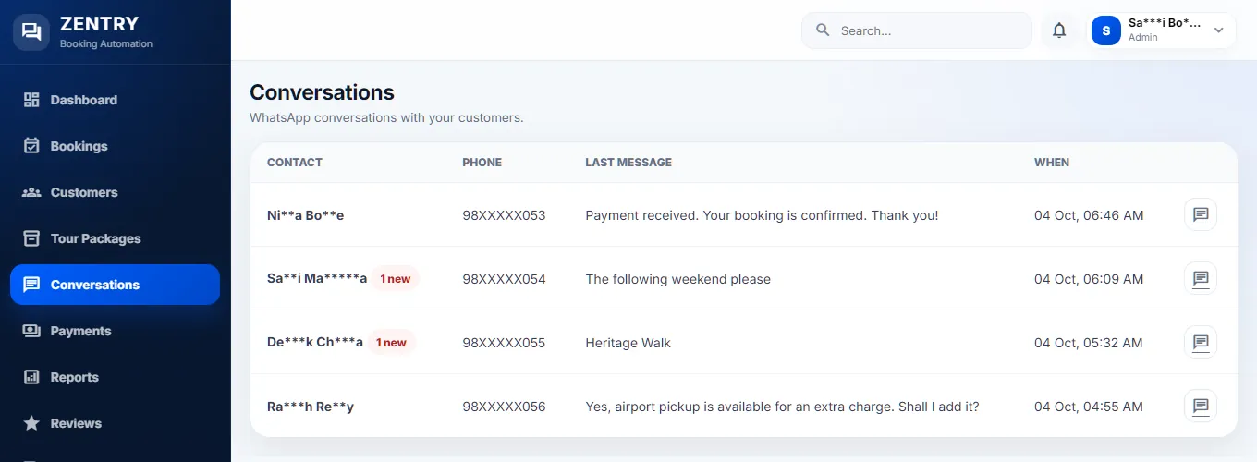Viewport: 1257px width, 462px height.
Task: Click the Conversations page heading
Action: pyautogui.click(x=322, y=92)
